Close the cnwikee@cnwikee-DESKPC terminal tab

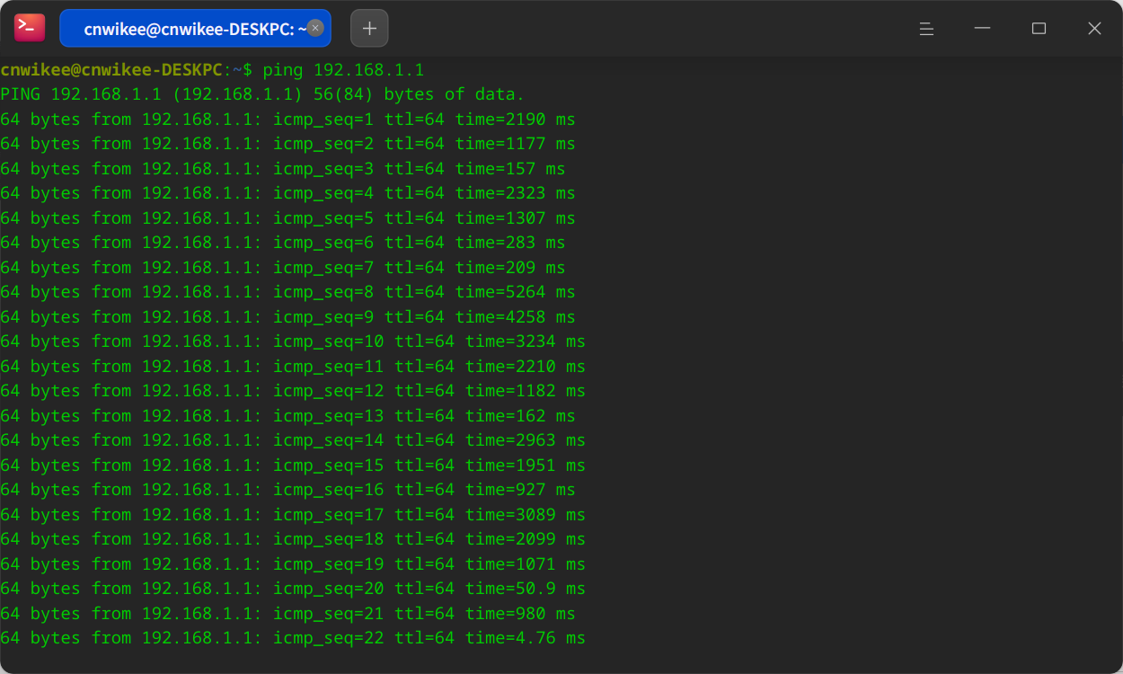pos(315,28)
